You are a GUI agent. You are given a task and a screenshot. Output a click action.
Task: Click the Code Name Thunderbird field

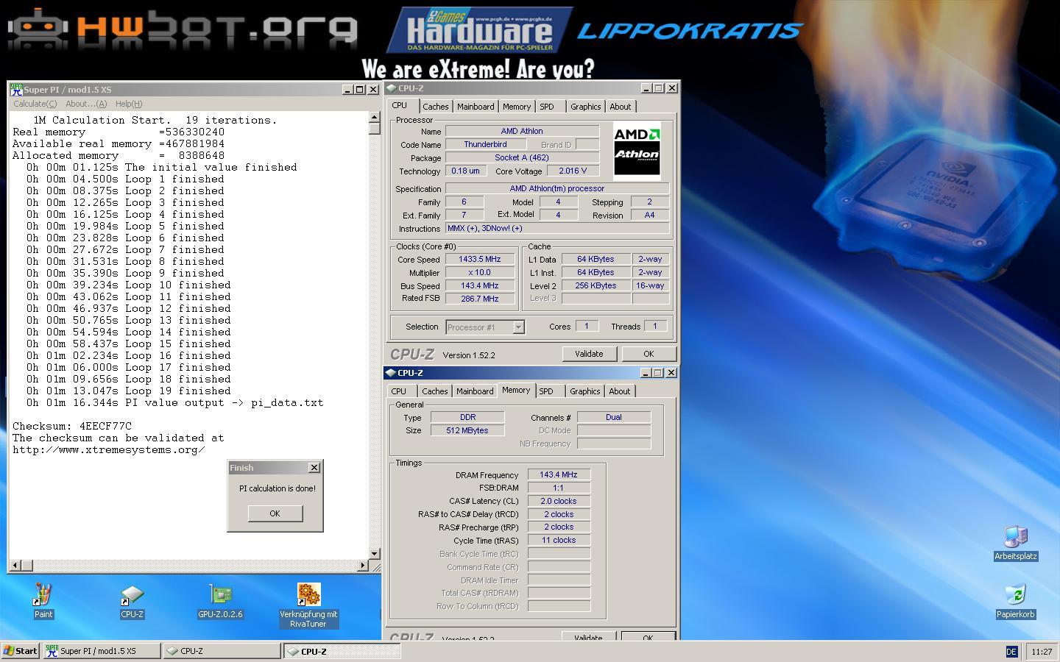point(486,144)
